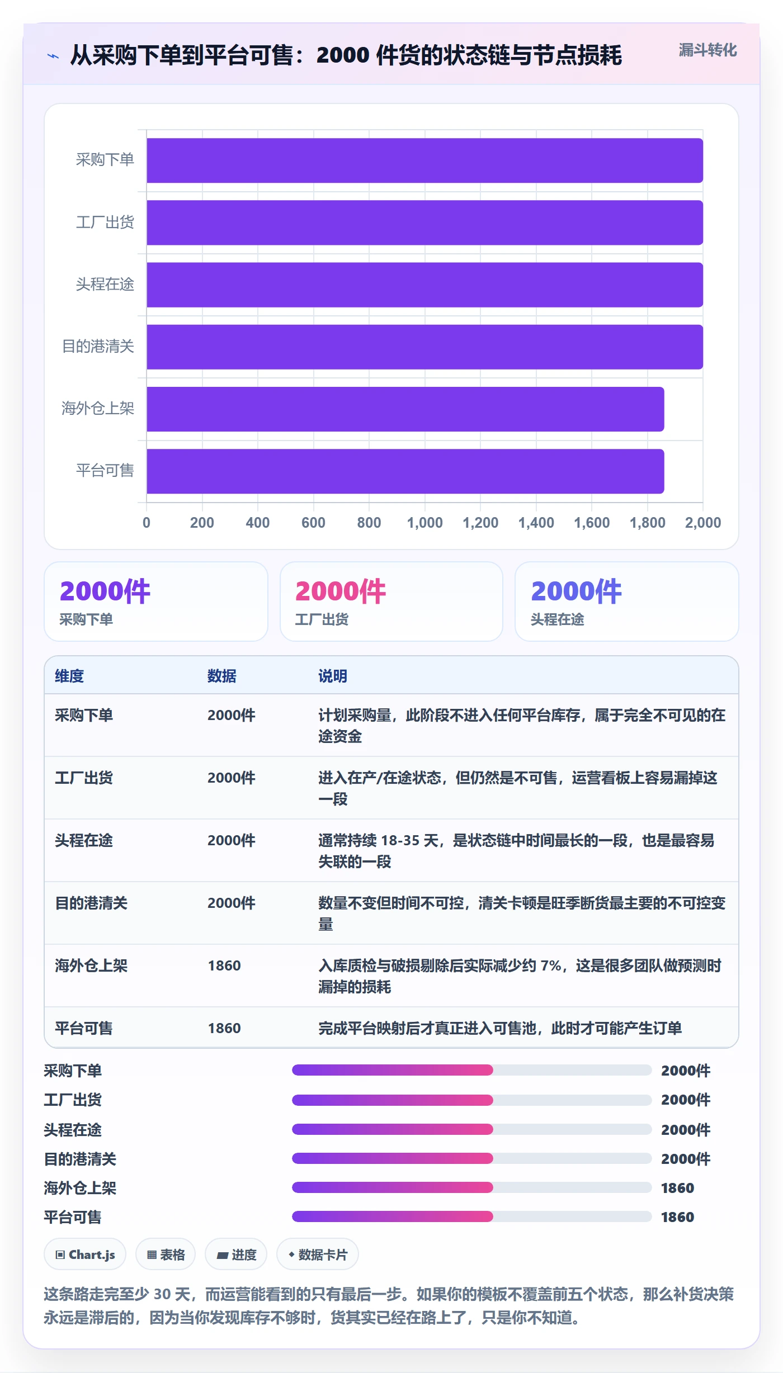
Task: Select the 海外仓上架 cell in the table
Action: point(91,965)
